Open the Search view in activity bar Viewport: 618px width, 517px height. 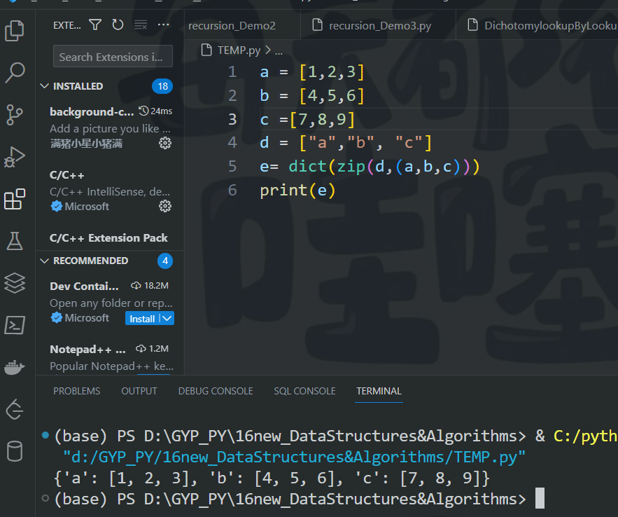click(15, 73)
